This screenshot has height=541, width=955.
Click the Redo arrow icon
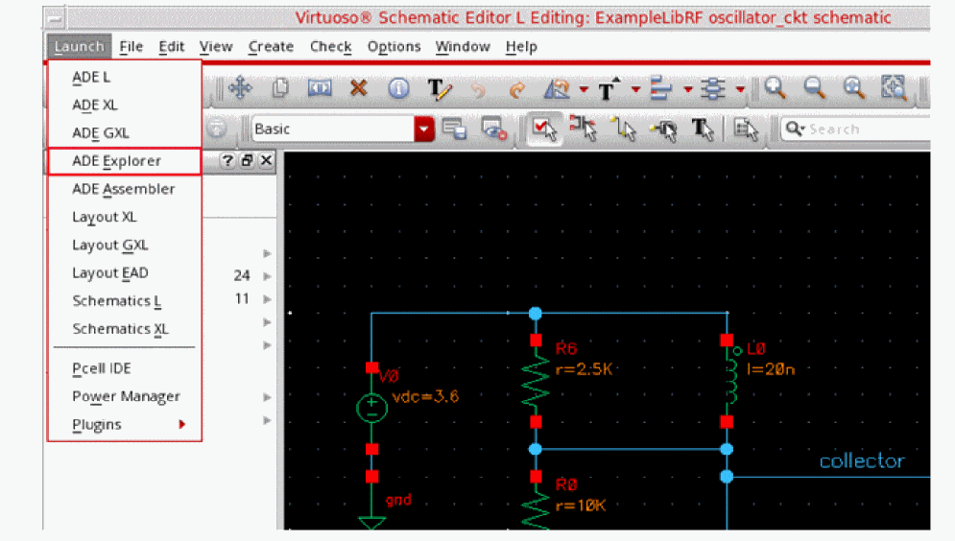click(x=517, y=89)
